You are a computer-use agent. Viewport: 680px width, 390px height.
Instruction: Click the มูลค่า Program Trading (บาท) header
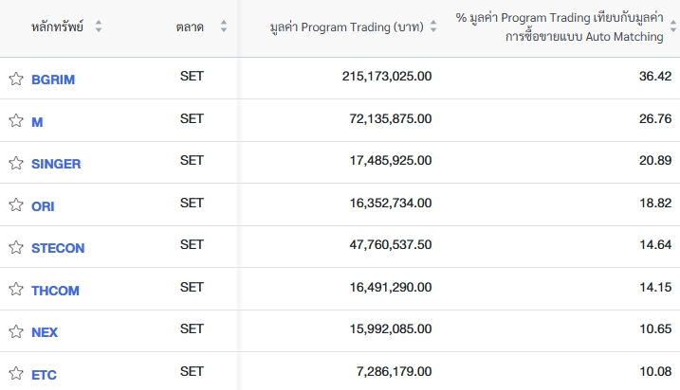(x=346, y=27)
